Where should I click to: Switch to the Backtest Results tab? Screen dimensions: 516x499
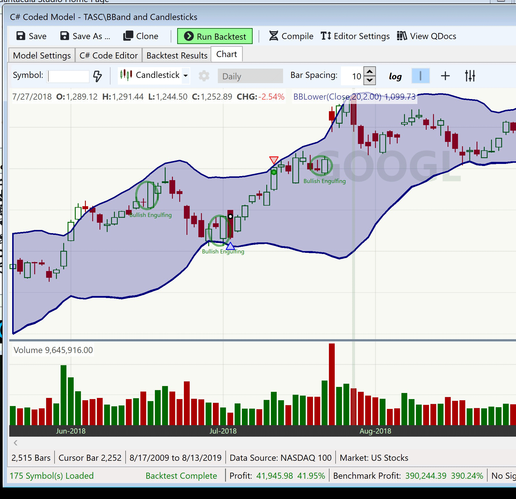tap(177, 56)
